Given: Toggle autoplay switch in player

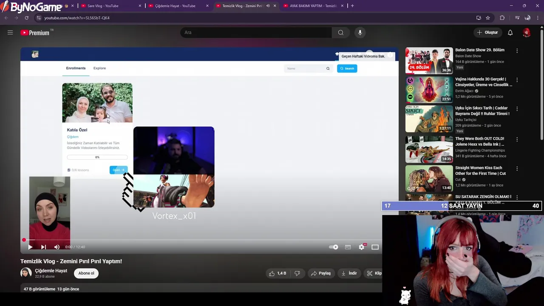Looking at the screenshot, I should (x=334, y=247).
